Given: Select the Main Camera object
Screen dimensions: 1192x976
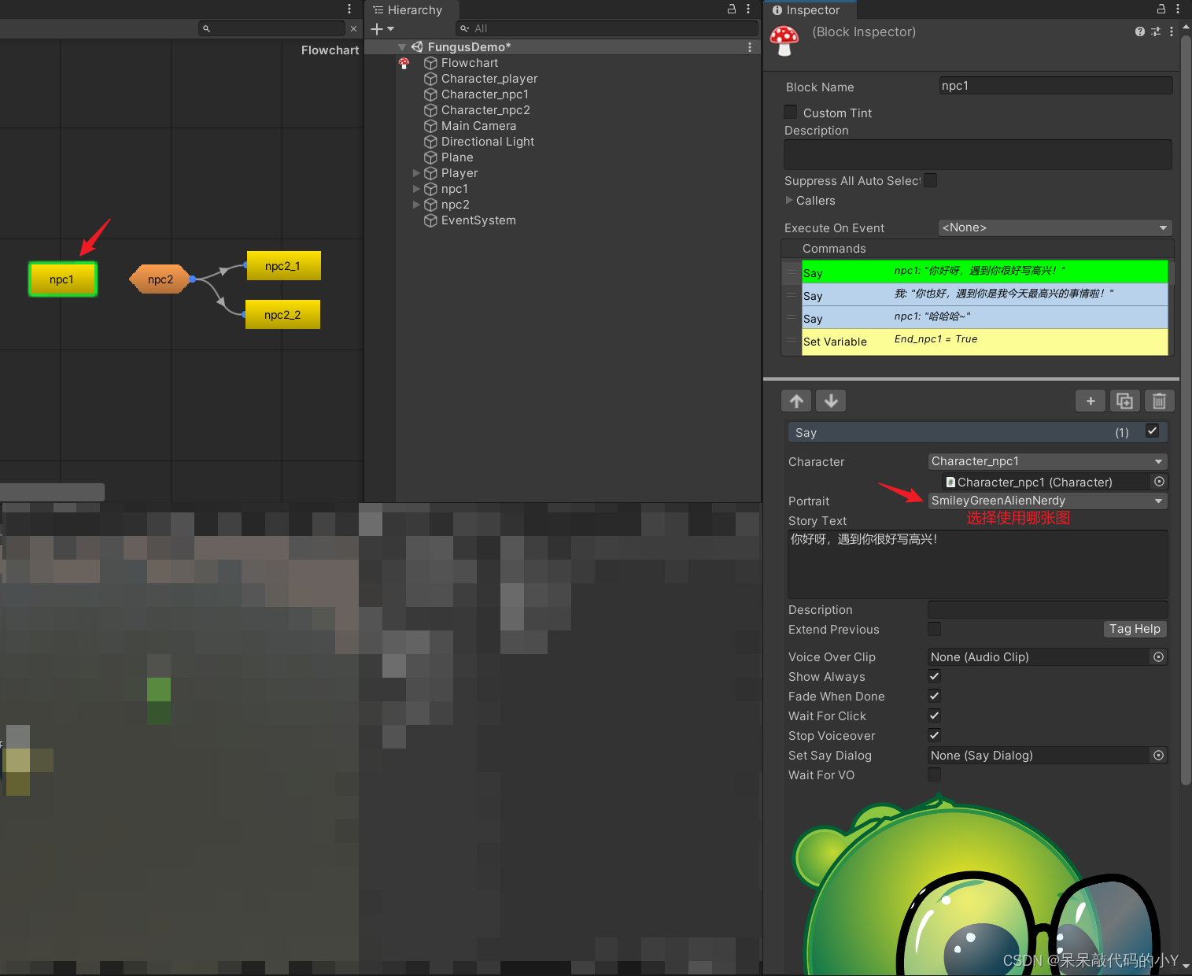Looking at the screenshot, I should pos(478,126).
